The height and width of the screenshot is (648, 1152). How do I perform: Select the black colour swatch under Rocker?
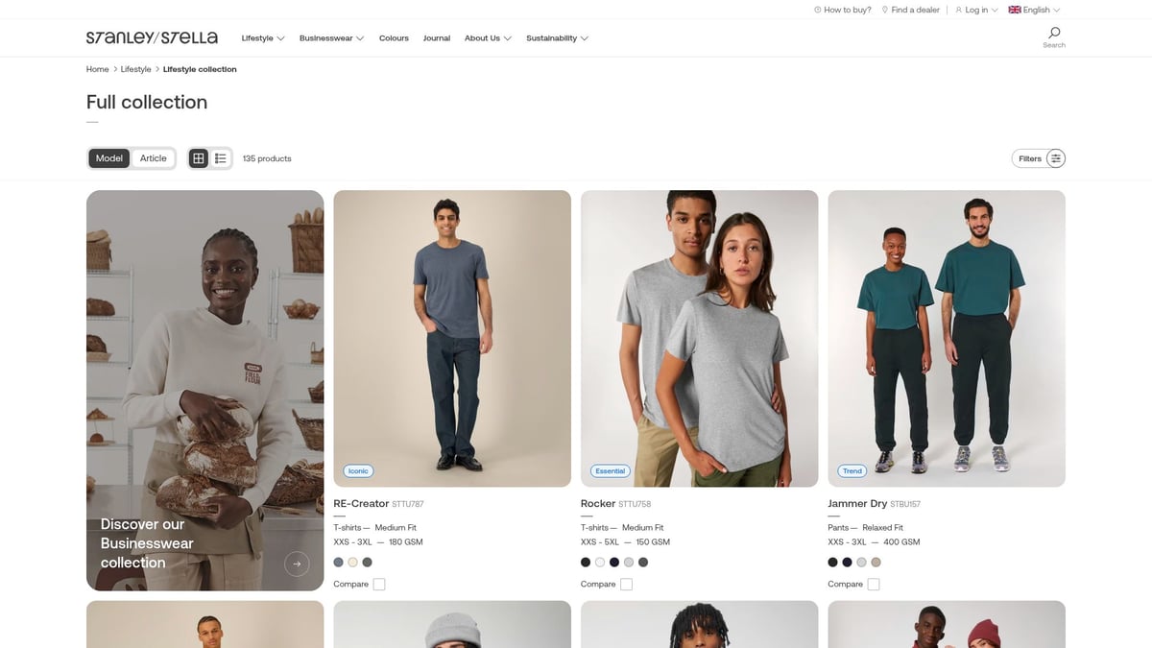pos(585,562)
